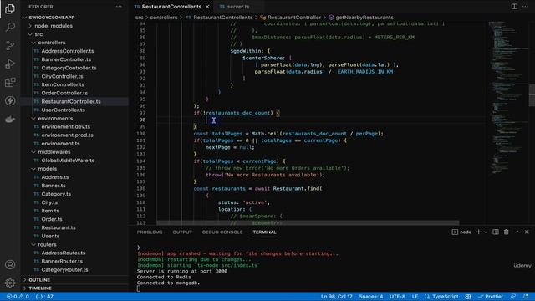Image resolution: width=535 pixels, height=301 pixels.
Task: Open the Search view in activity bar
Action: [10, 27]
